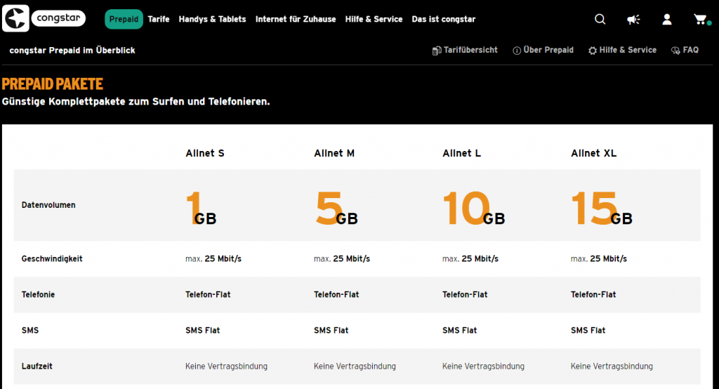This screenshot has width=719, height=389.
Task: Click the Laufzeit row label
Action: tap(37, 366)
